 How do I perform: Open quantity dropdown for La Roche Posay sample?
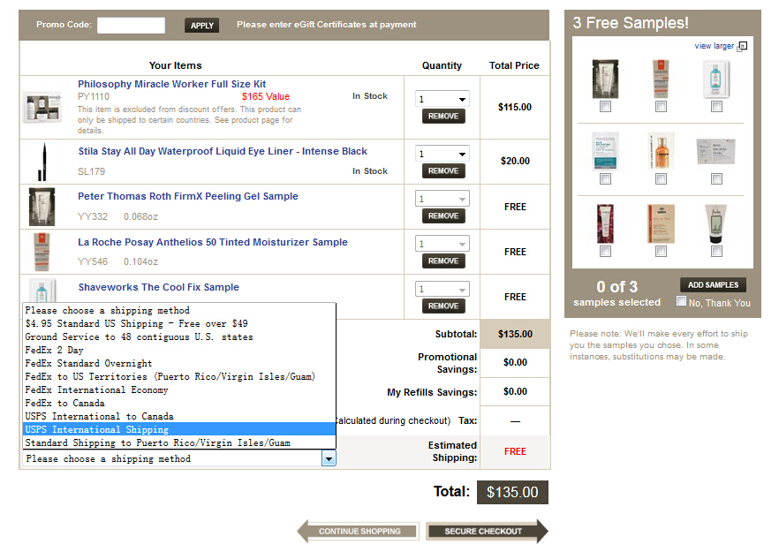tap(442, 244)
